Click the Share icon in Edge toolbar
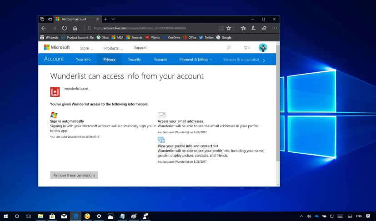 click(264, 28)
